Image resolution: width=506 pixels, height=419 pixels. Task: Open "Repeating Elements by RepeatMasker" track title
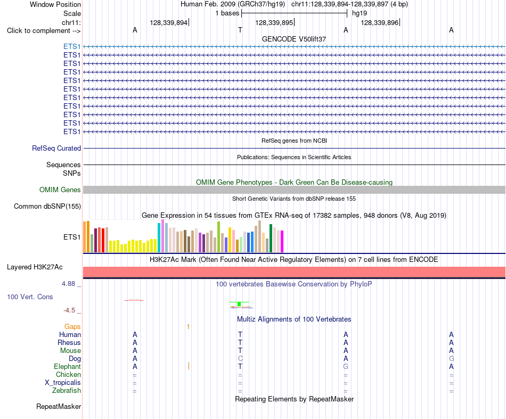coord(294,399)
